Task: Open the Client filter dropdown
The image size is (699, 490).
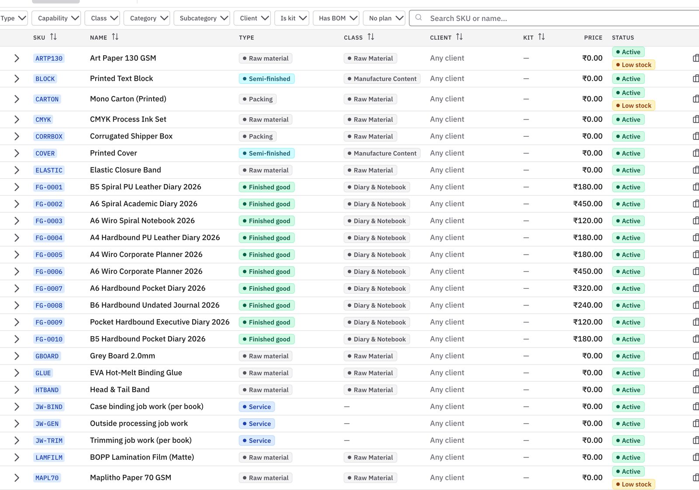Action: (252, 18)
